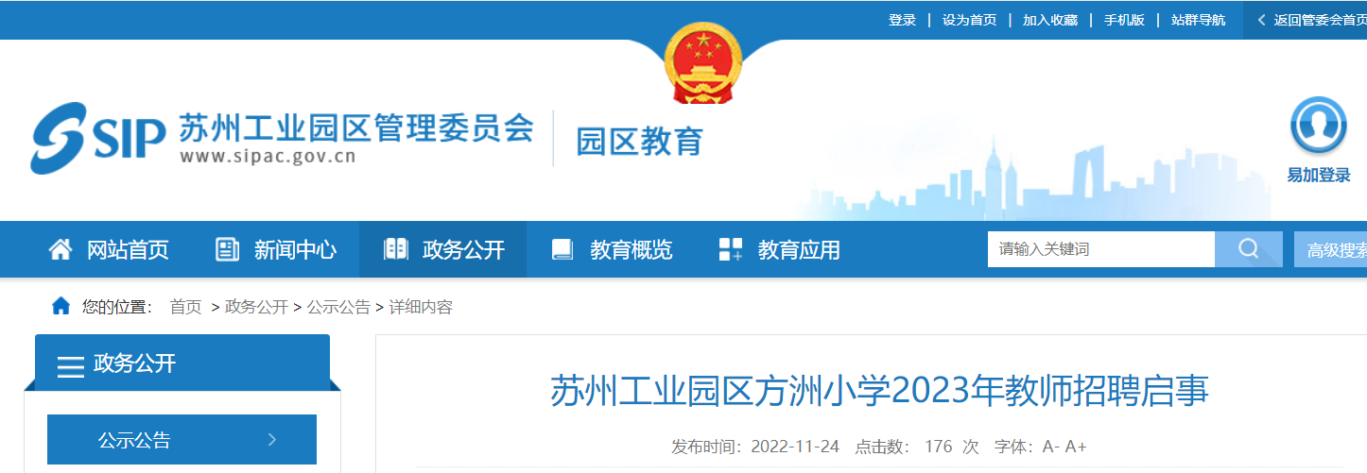Click the grid icon beside 教育应用
This screenshot has width=1367, height=473.
(731, 249)
